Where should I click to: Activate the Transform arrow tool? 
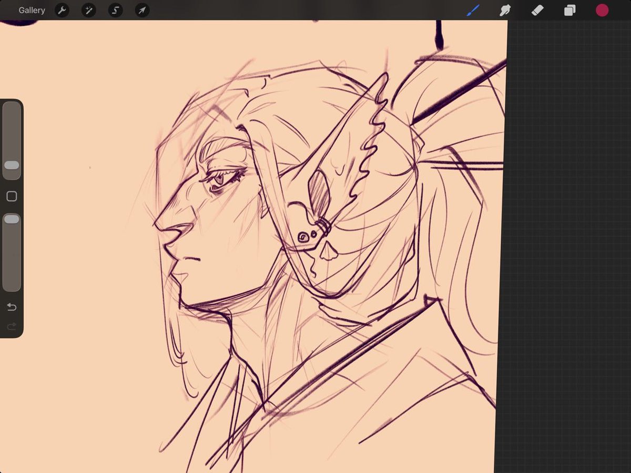(142, 10)
